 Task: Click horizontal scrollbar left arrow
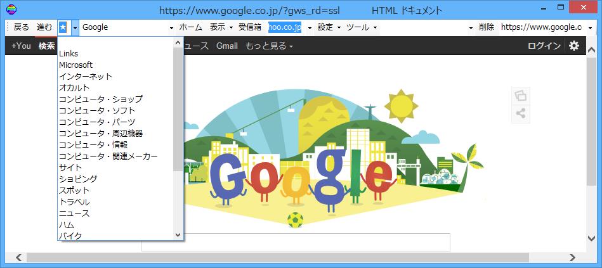[x=18, y=257]
